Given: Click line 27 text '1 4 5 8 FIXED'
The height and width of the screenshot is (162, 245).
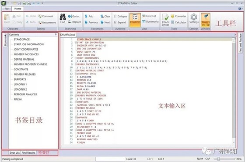Looking at the screenshot, I should (85, 121).
